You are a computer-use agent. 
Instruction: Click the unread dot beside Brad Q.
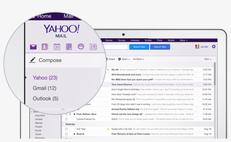[x=74, y=134]
